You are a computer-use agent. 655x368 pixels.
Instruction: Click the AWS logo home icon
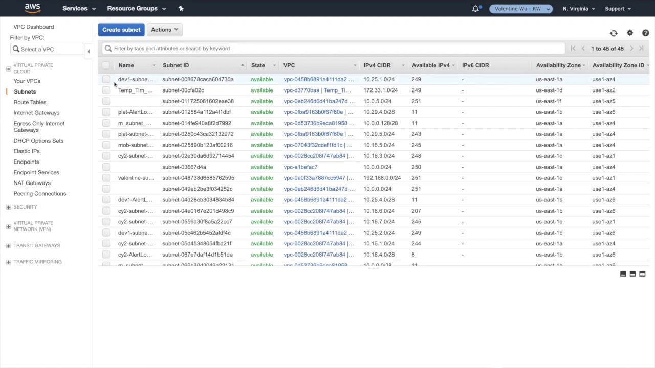point(32,8)
